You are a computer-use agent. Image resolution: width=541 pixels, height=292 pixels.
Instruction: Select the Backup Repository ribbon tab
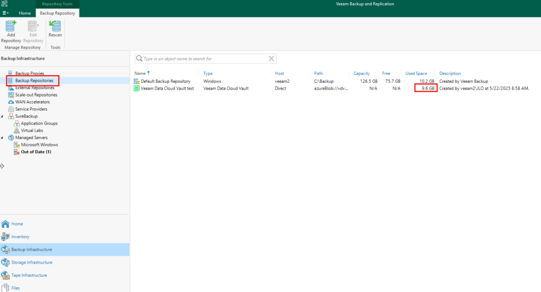[x=58, y=13]
